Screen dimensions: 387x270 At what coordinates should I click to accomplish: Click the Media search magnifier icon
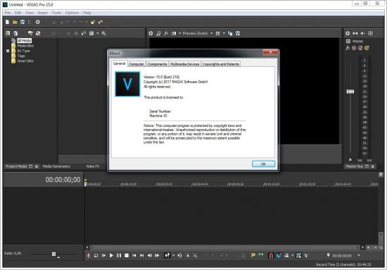point(103,33)
